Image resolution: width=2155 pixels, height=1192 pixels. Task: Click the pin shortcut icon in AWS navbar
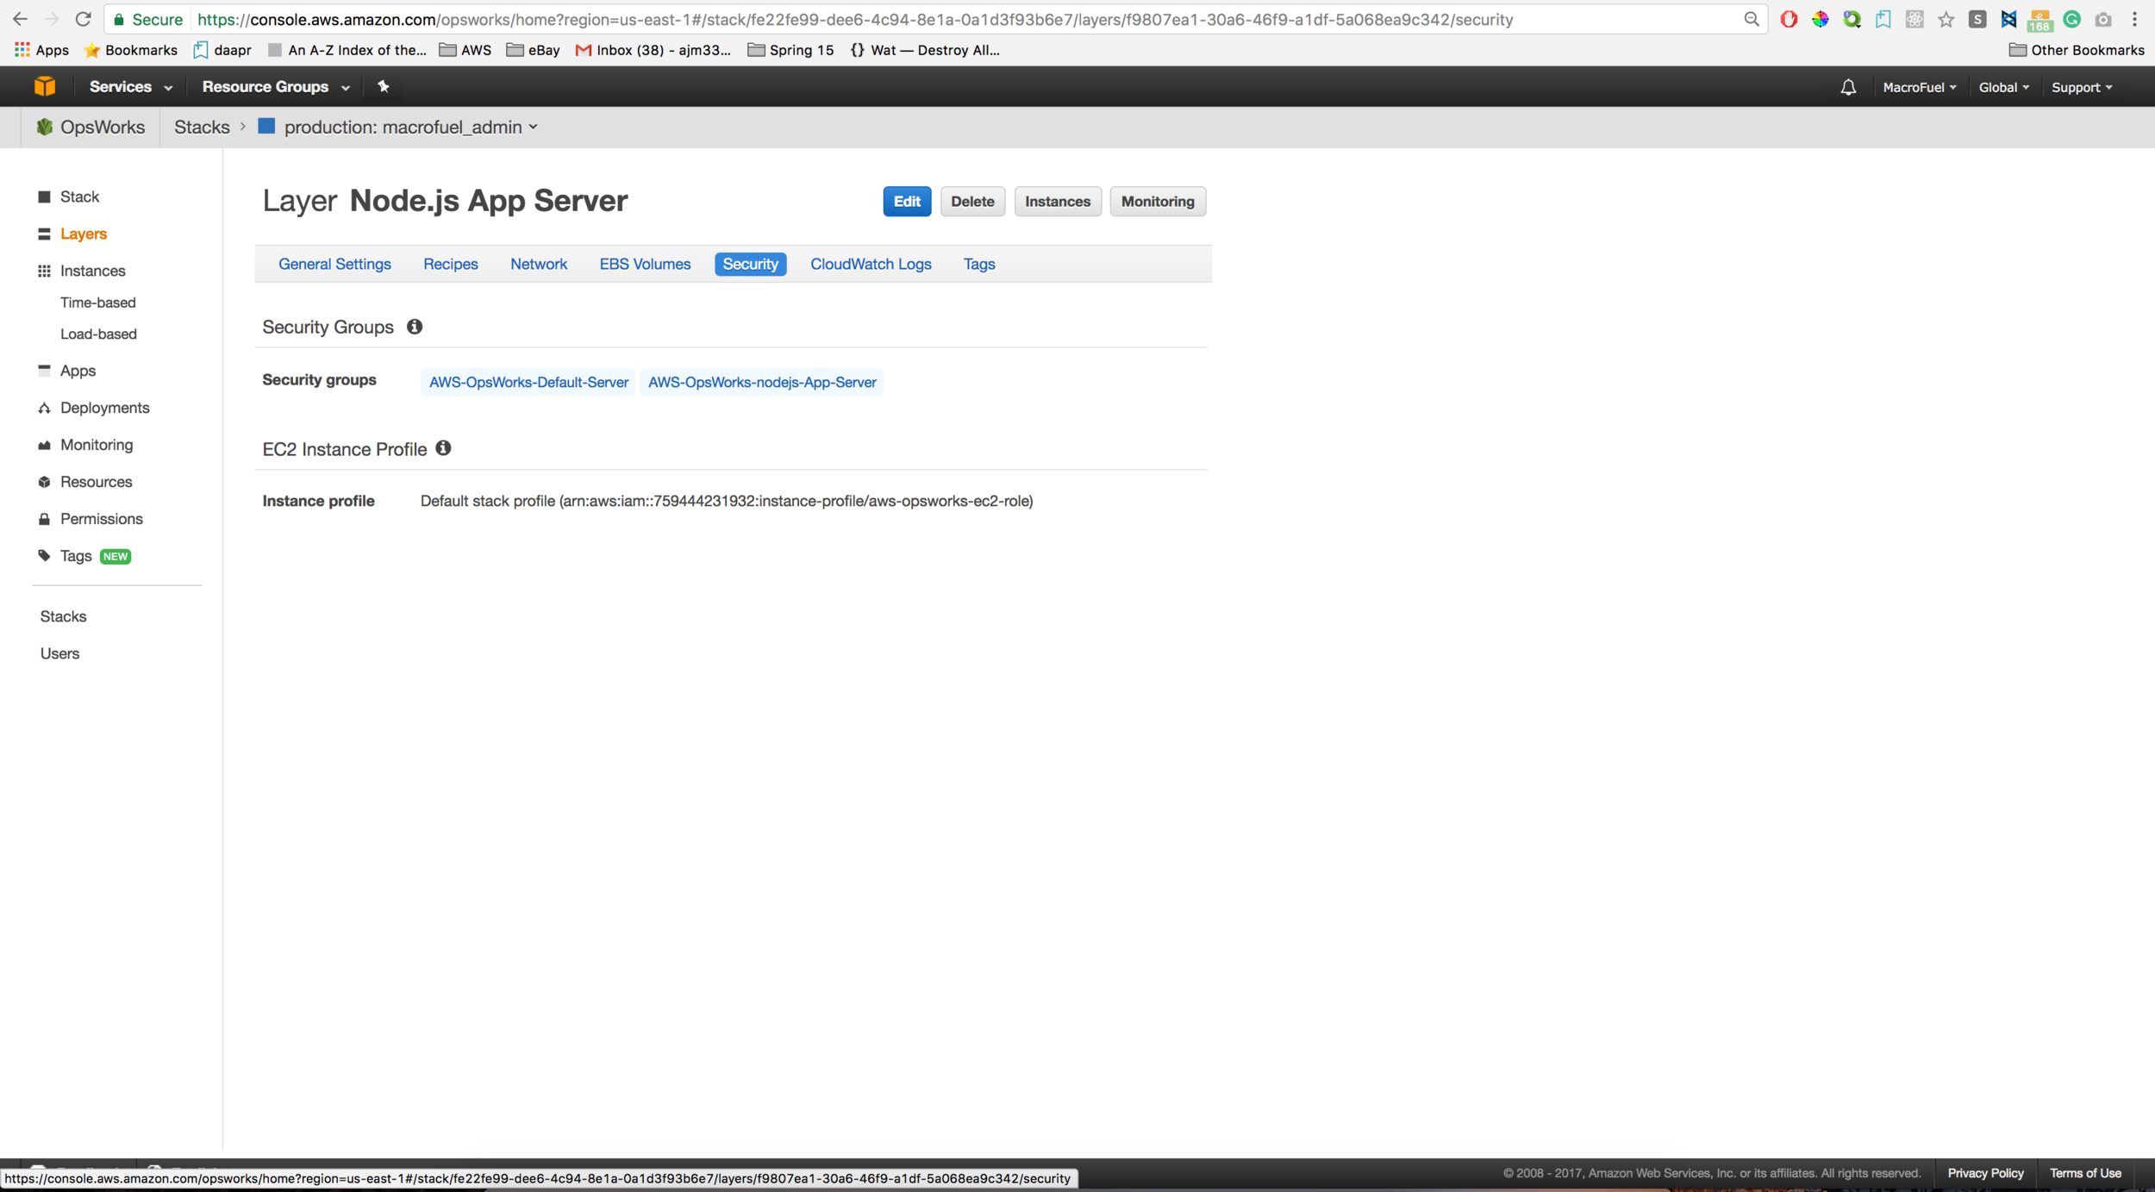pos(384,86)
